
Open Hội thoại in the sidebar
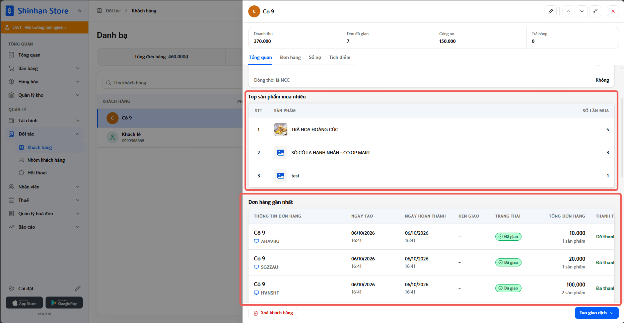click(37, 173)
